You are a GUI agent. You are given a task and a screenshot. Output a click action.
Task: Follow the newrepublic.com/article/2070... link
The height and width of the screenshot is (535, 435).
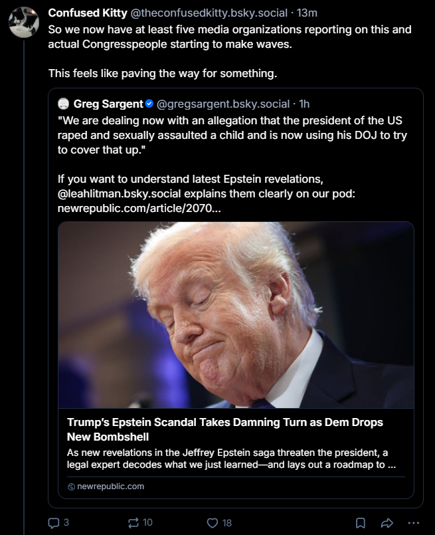point(139,208)
